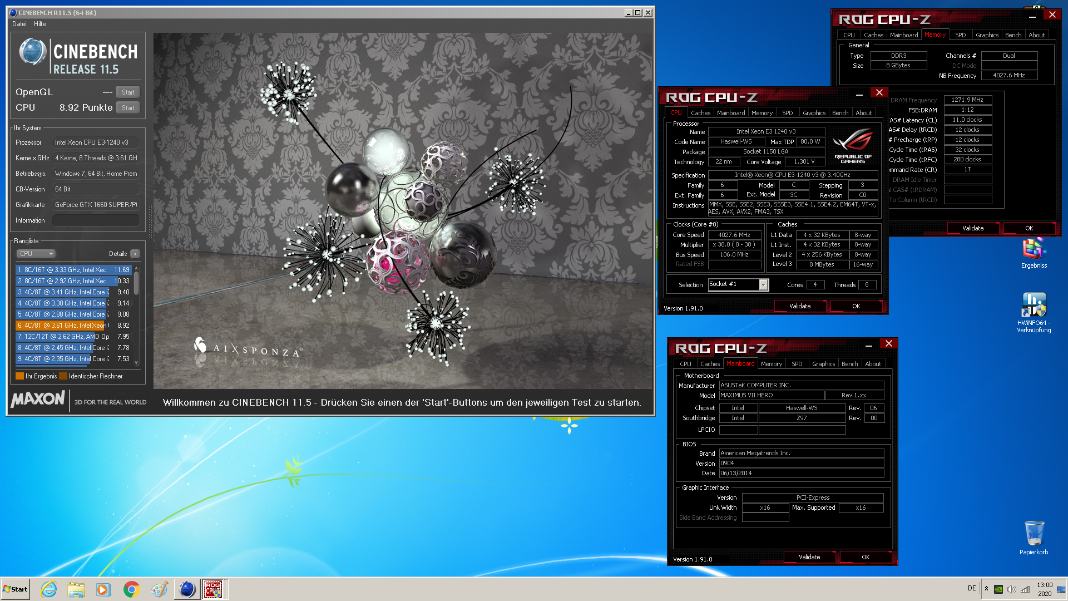The image size is (1068, 601).
Task: Select ranking row 12C/12T @ 2.62 GHz AMD
Action: (73, 337)
